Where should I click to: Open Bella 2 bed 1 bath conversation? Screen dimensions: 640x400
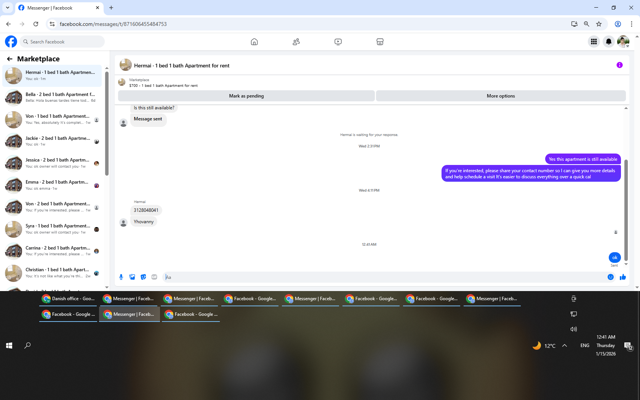coord(52,98)
